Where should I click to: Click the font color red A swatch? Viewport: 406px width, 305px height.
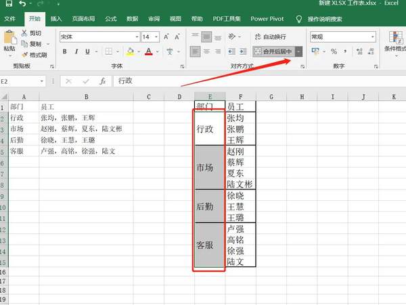click(x=148, y=51)
